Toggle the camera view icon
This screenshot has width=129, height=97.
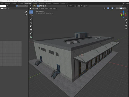click(x=126, y=26)
